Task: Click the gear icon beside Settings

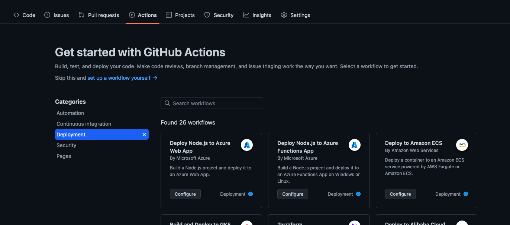Action: tap(284, 15)
